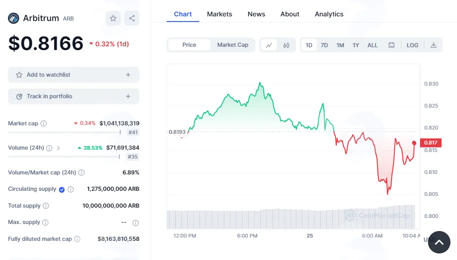Click the 0.8193 opening price label
The image size is (457, 260).
pyautogui.click(x=177, y=132)
